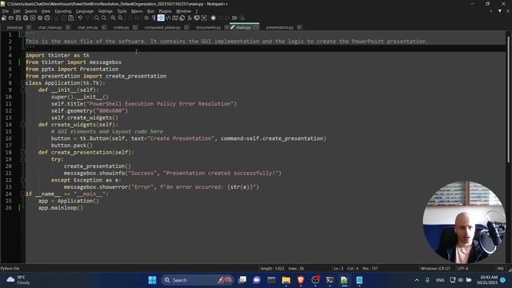Open the Windows Start menu

[152, 280]
